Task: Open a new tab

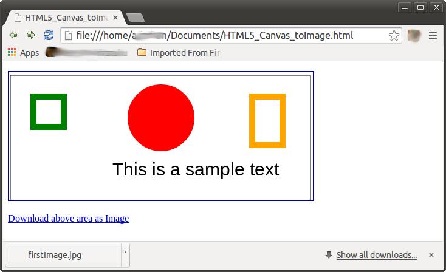Action: pos(134,18)
